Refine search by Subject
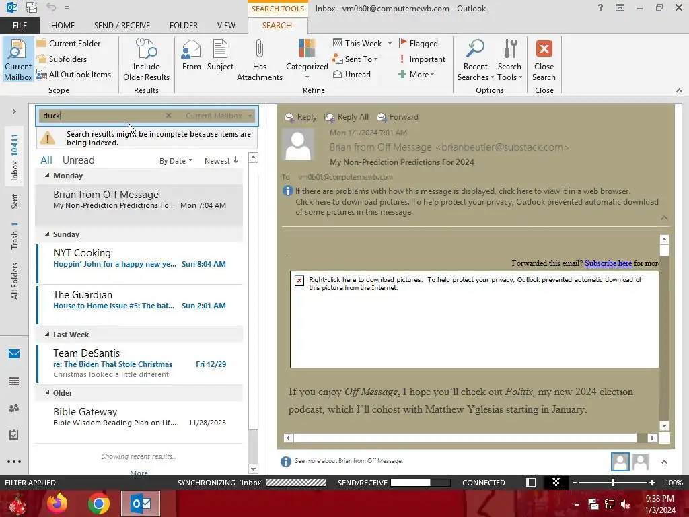689x517 pixels. (220, 55)
